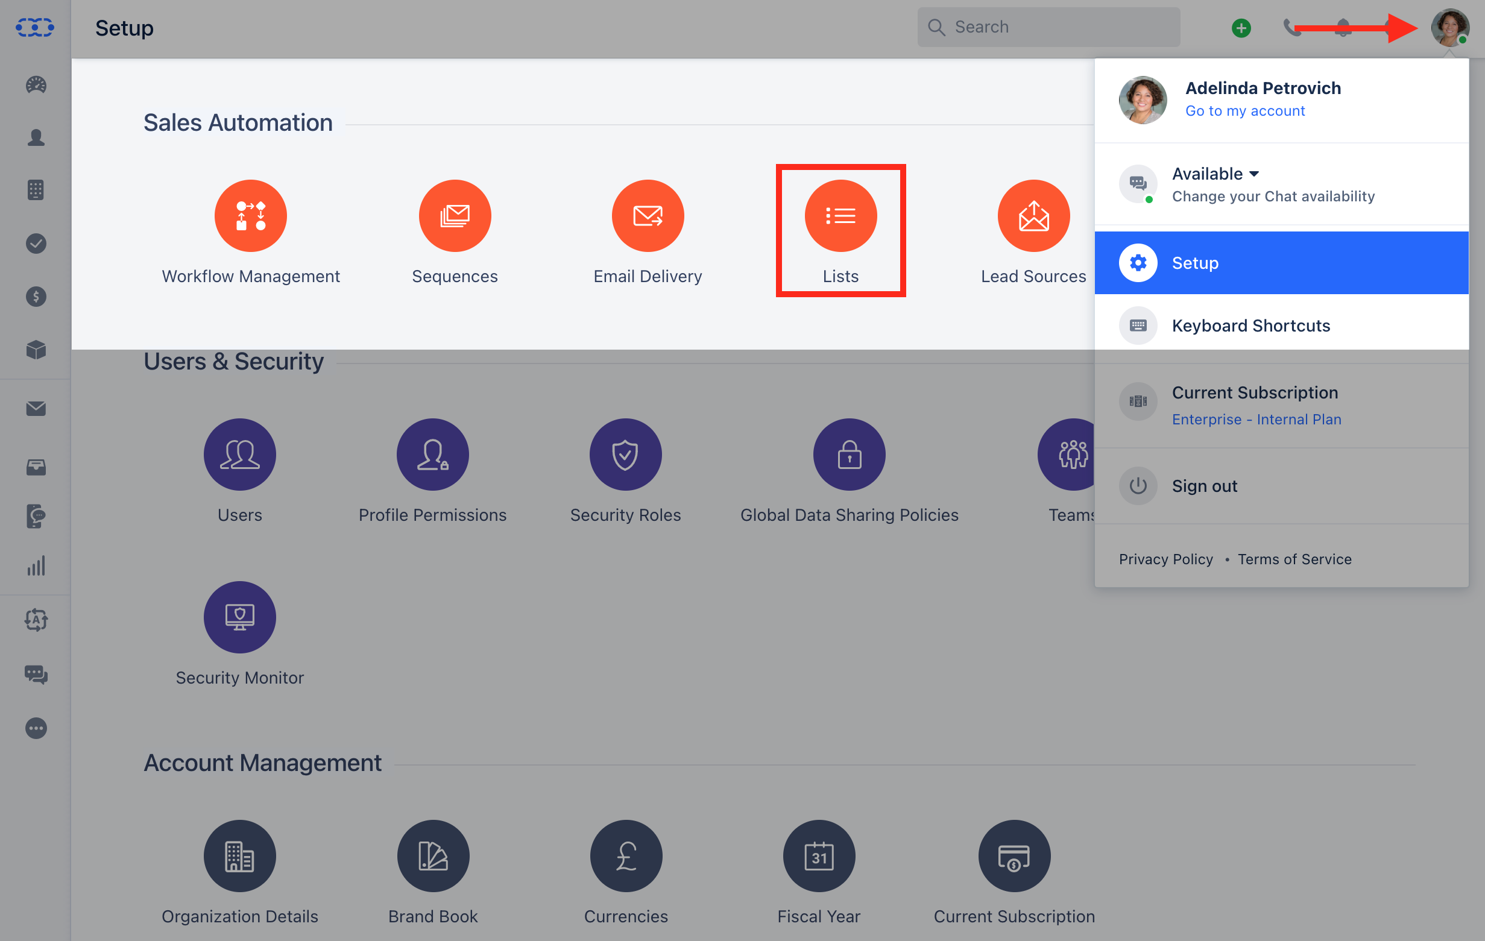Click the green quick add plus button
The image size is (1485, 941).
[x=1241, y=28]
